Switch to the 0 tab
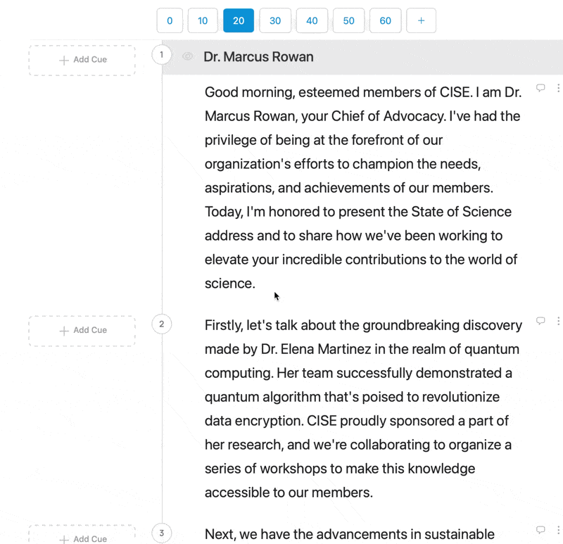563x544 pixels. (170, 20)
